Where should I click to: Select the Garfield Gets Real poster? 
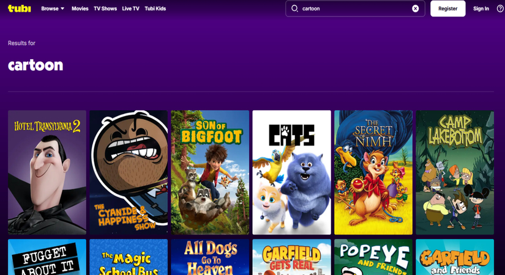292,257
